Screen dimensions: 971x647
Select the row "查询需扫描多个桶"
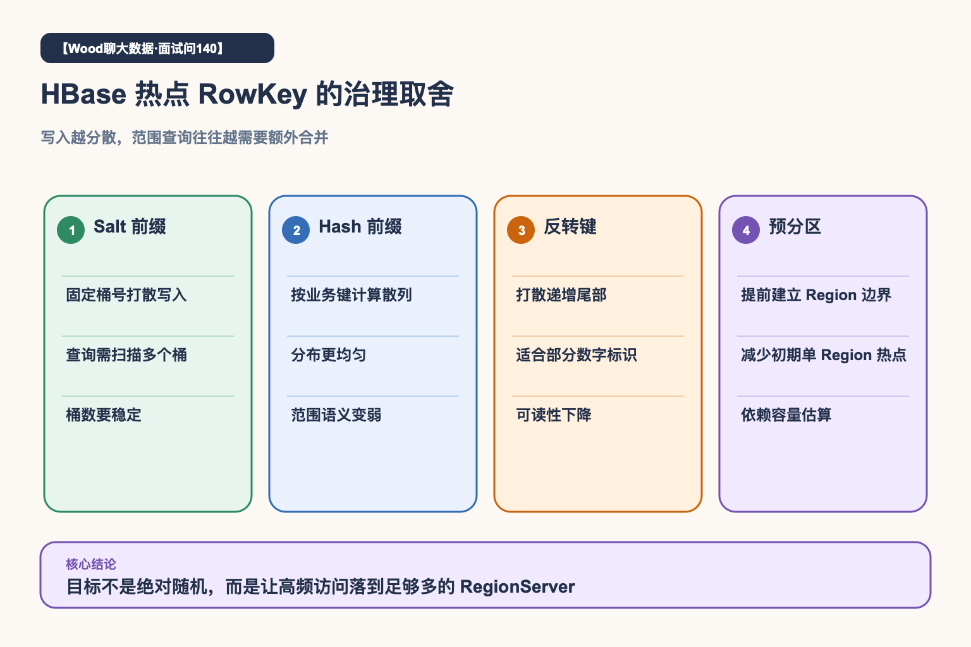coord(126,355)
